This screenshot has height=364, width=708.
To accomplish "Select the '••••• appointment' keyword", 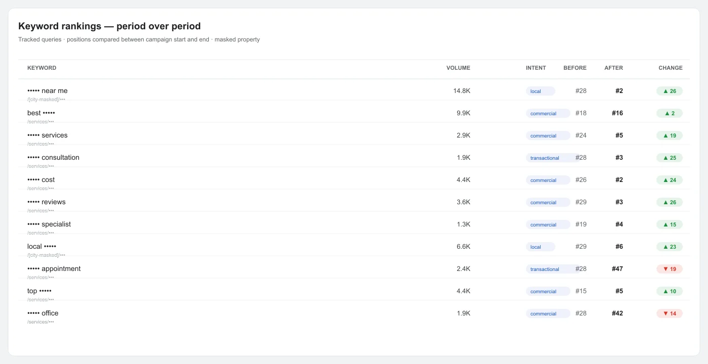I will click(x=54, y=269).
